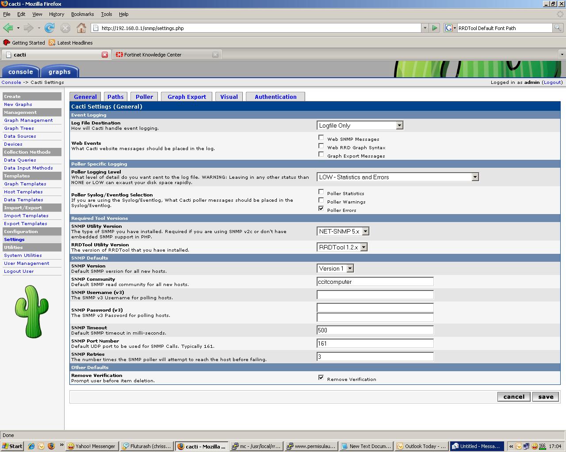Image resolution: width=566 pixels, height=452 pixels.
Task: Open the Bookmarks menu
Action: click(x=82, y=14)
